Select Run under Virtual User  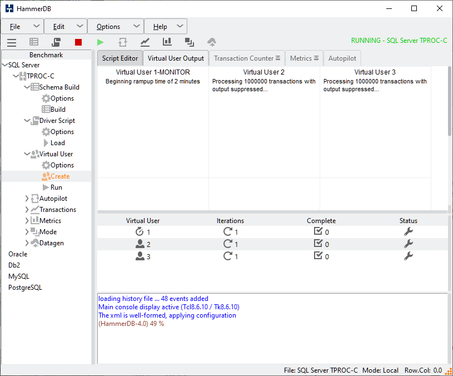[56, 187]
